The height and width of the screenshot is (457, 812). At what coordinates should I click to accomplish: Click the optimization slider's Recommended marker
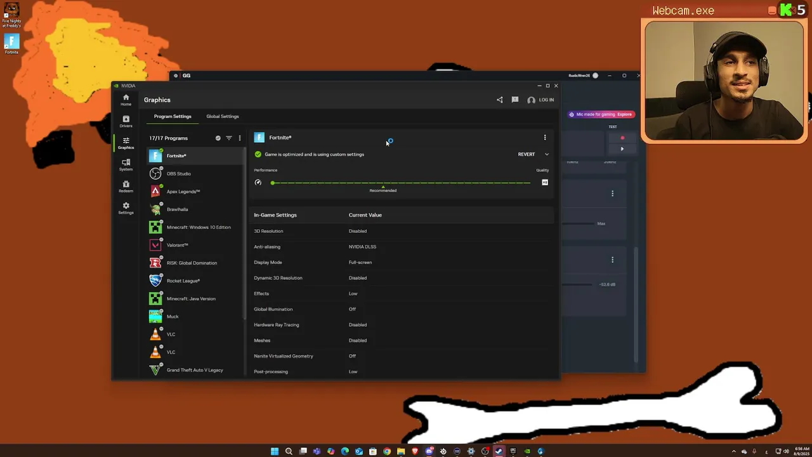coord(383,189)
